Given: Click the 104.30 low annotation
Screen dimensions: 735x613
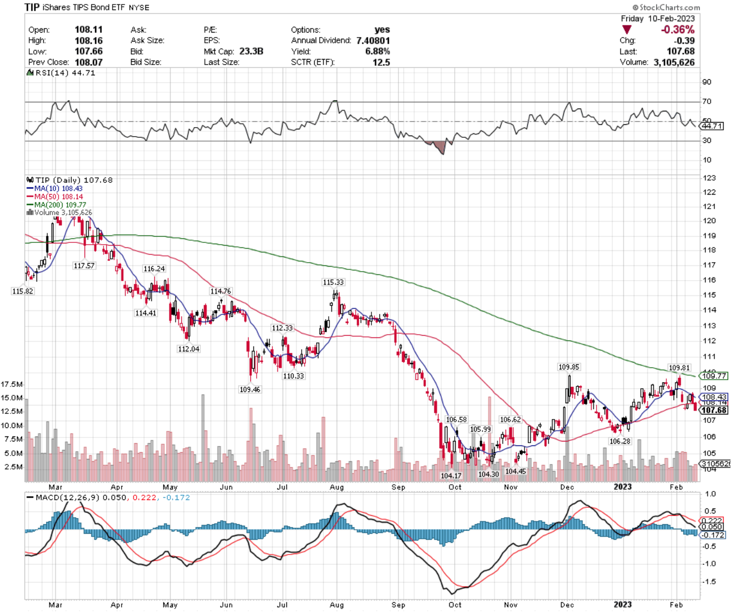Looking at the screenshot, I should click(x=488, y=474).
